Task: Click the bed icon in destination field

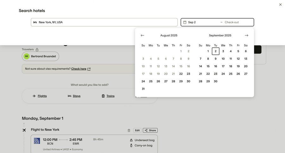Action: point(35,22)
